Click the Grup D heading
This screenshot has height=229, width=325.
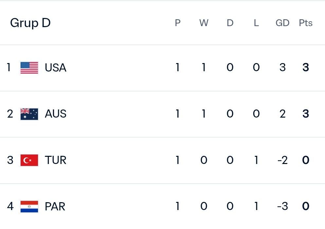(x=30, y=23)
